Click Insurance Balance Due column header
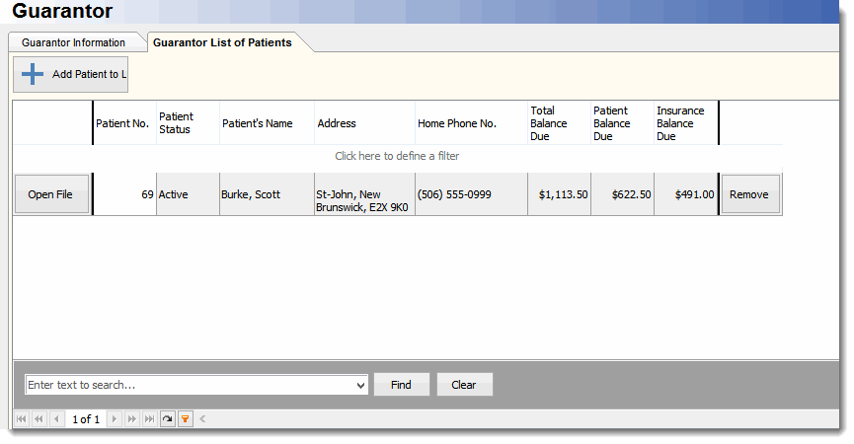The width and height of the screenshot is (854, 444). 686,123
